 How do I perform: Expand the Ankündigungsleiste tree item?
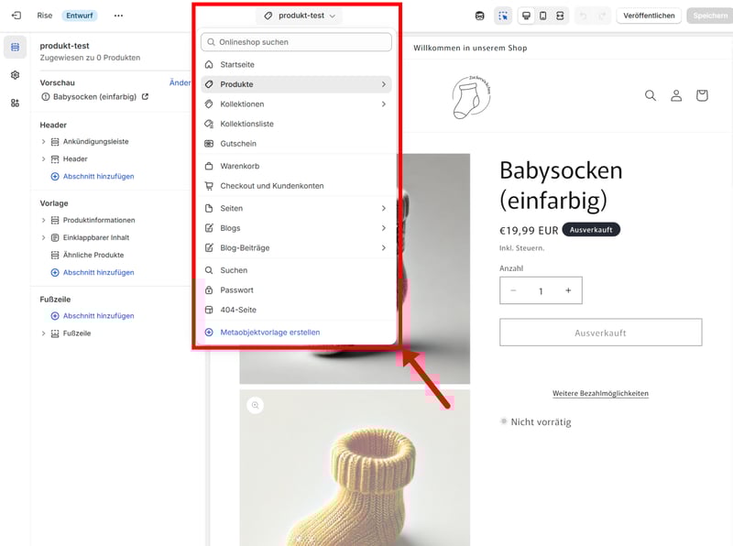43,142
